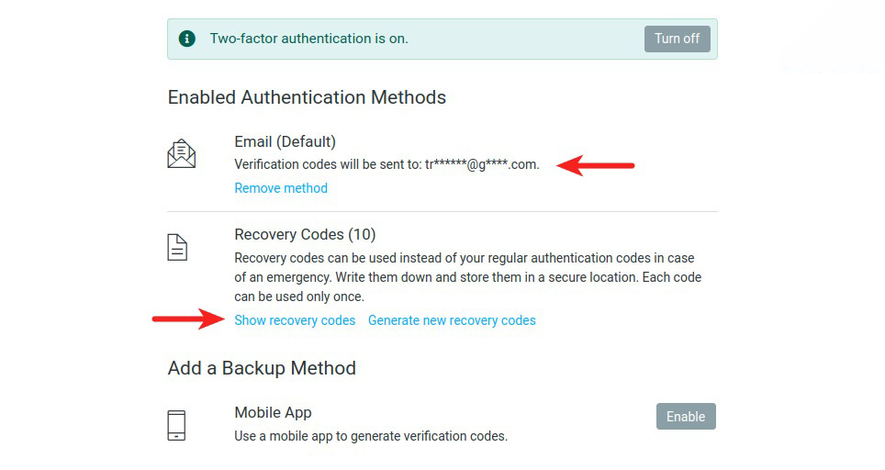Click the Email (Default) method title
This screenshot has width=885, height=470.
[x=286, y=141]
